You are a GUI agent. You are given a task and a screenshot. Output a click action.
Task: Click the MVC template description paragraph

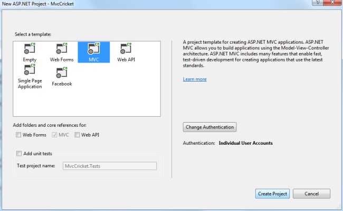256,54
